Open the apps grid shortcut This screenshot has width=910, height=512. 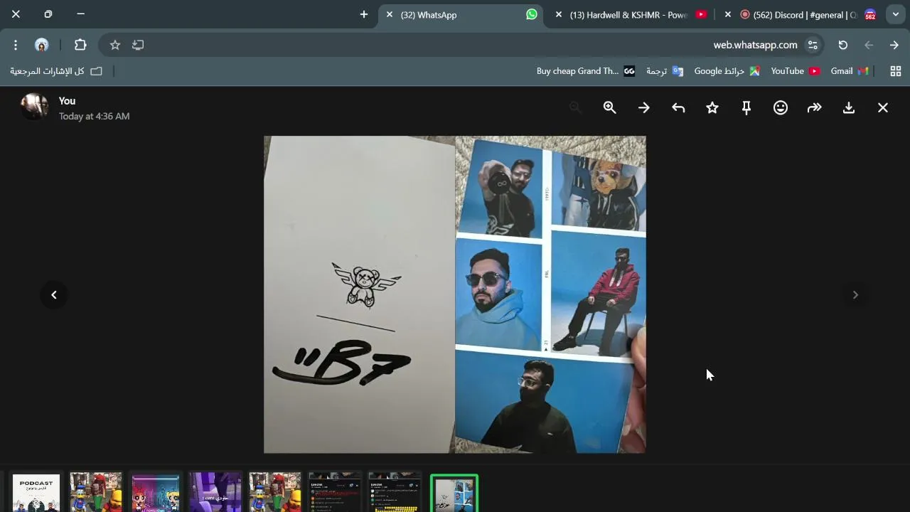[x=896, y=71]
